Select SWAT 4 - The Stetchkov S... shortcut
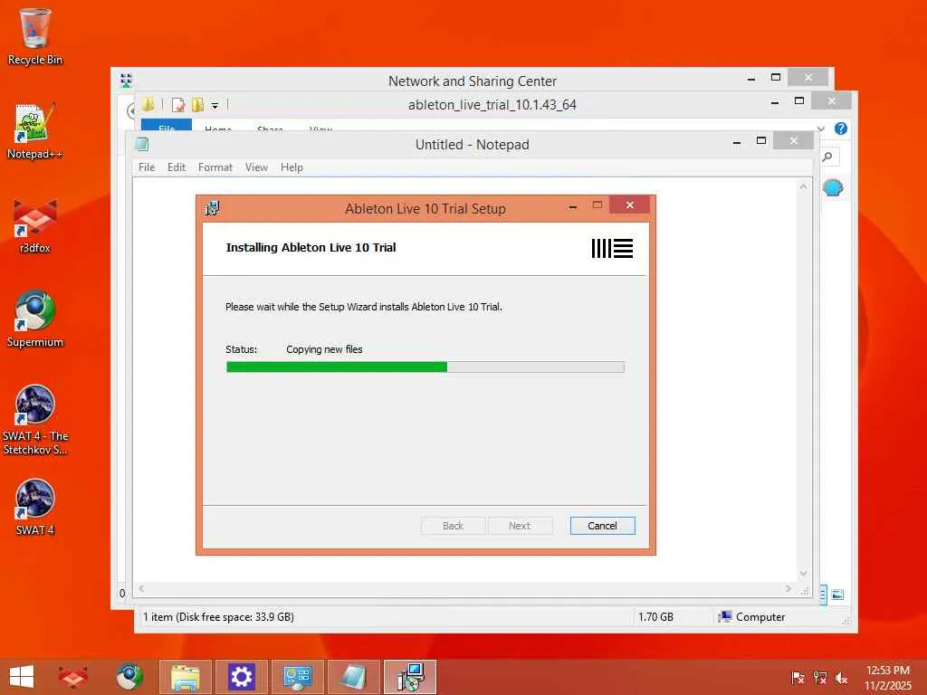Viewport: 927px width, 695px height. [35, 420]
